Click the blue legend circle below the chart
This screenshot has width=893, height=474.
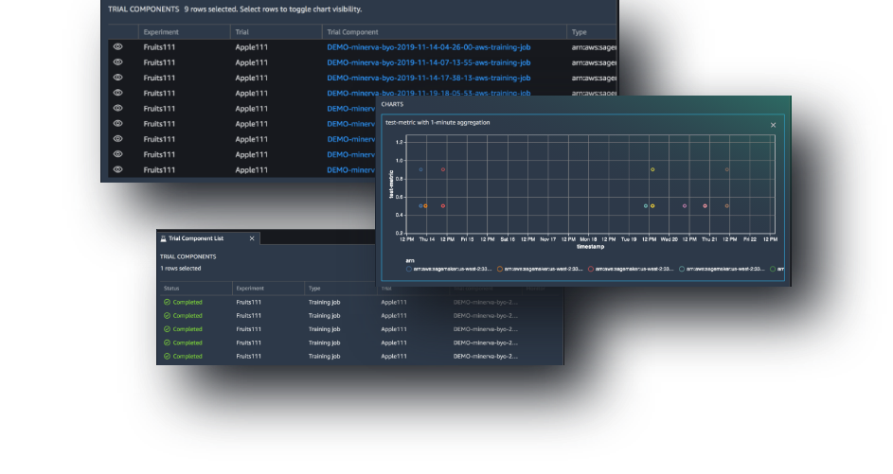(x=409, y=269)
